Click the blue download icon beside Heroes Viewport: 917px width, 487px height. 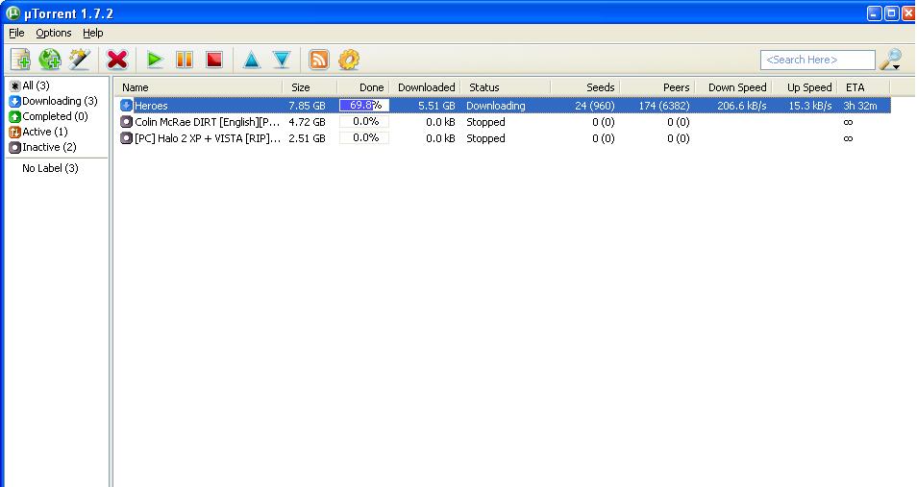click(x=126, y=106)
